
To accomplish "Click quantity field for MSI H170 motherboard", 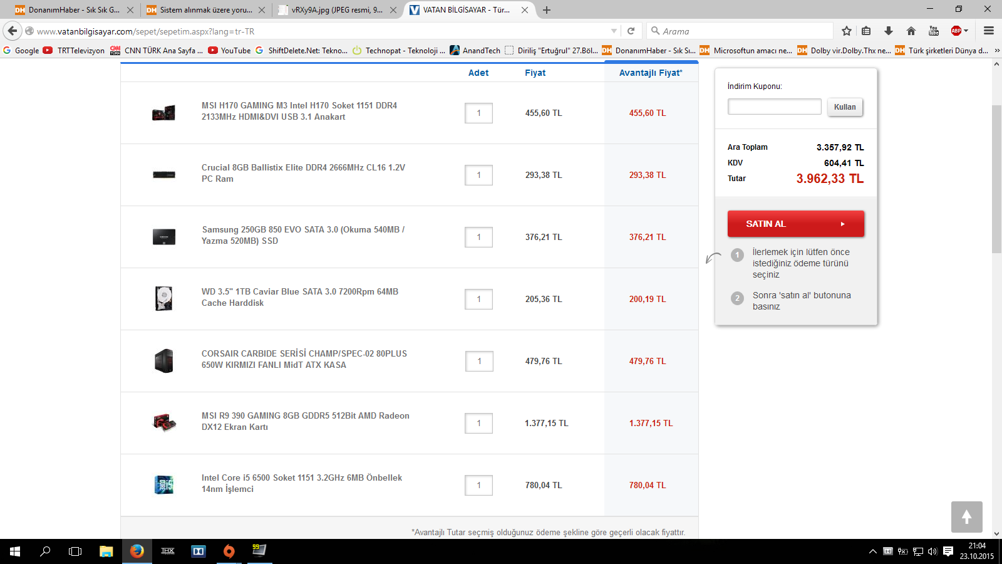I will (478, 113).
